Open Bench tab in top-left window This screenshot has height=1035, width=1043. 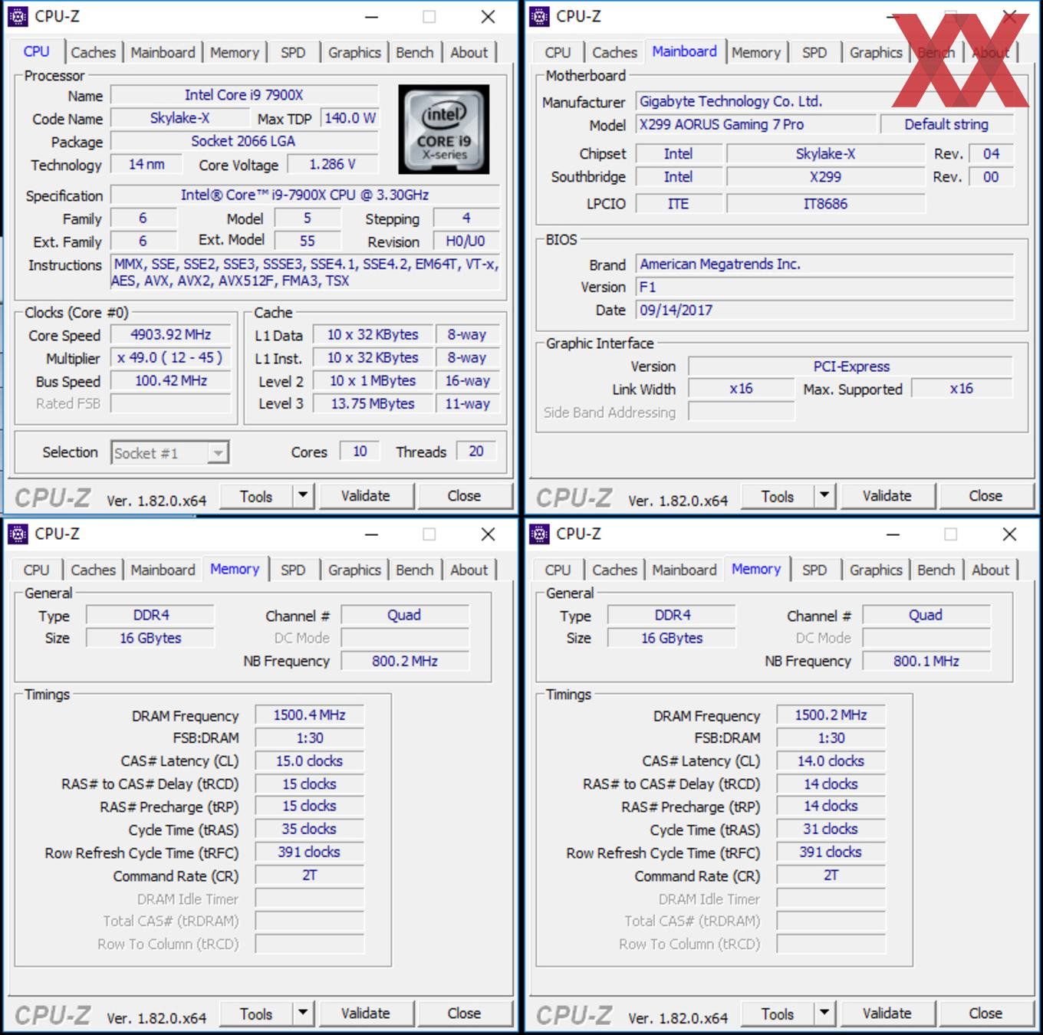coord(414,52)
